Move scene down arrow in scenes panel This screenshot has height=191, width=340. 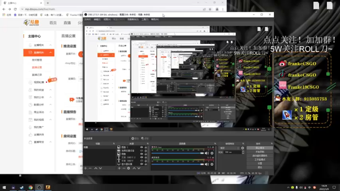[100, 168]
